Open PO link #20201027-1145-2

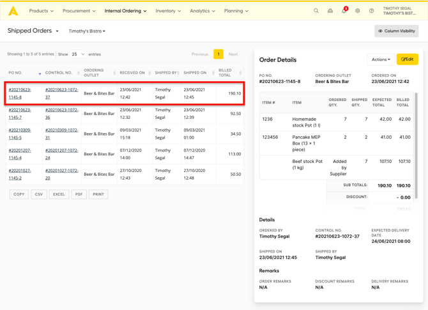20,174
